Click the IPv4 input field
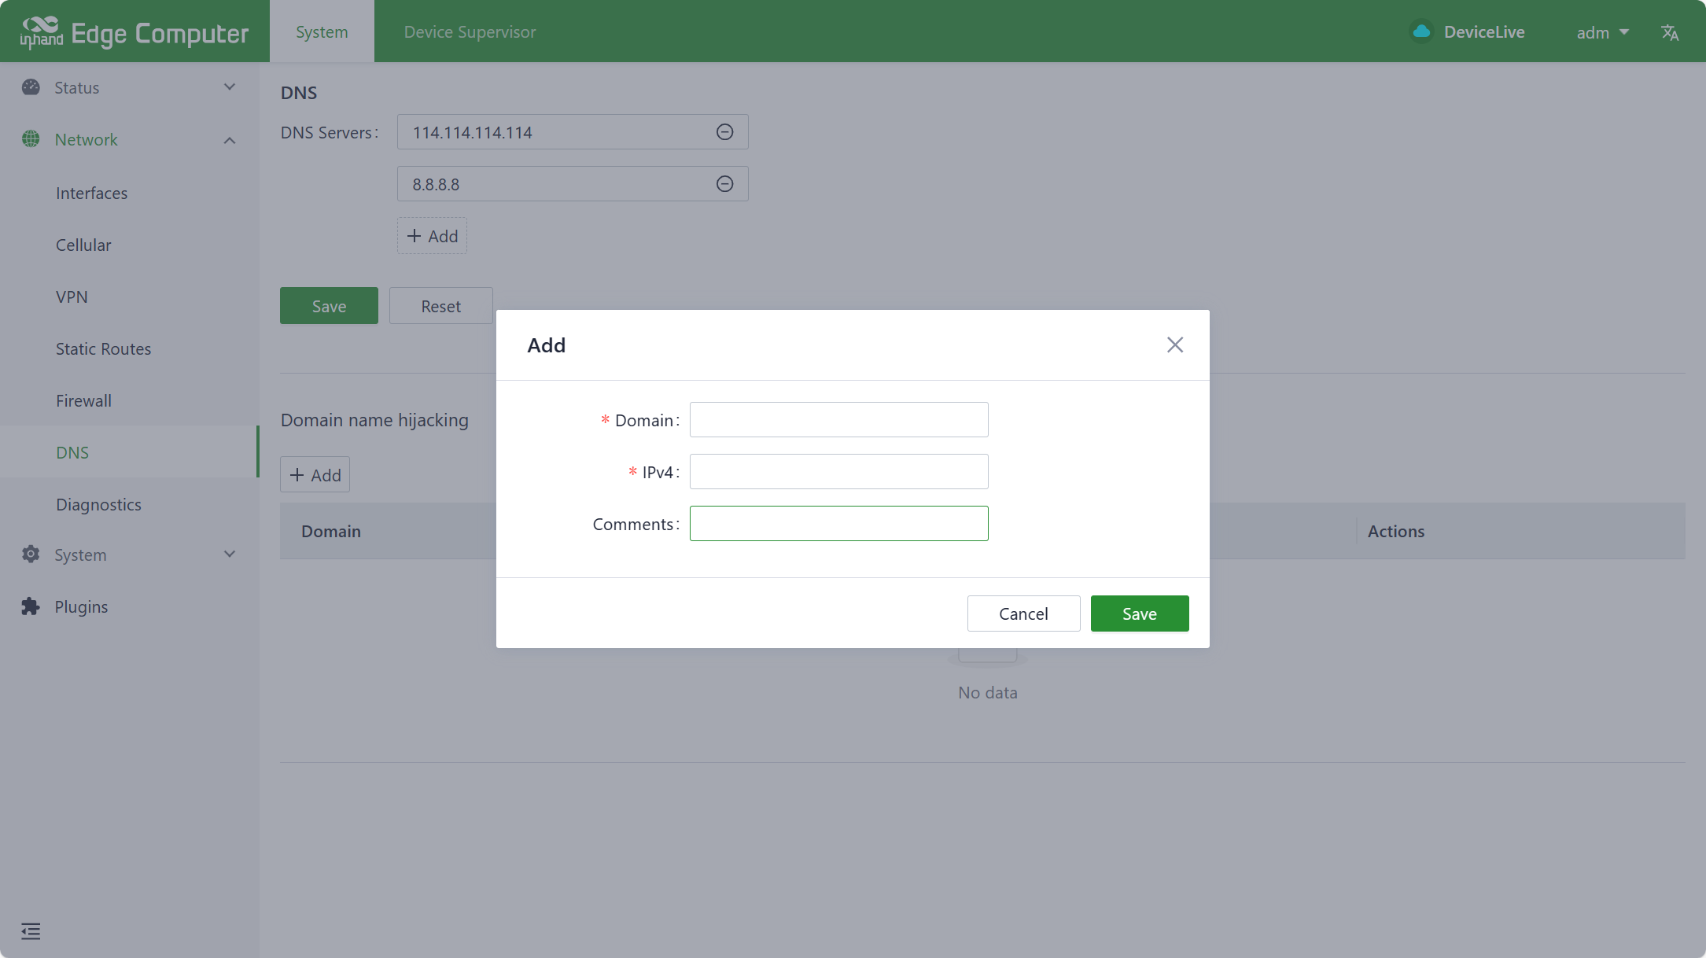The height and width of the screenshot is (958, 1706). tap(838, 472)
